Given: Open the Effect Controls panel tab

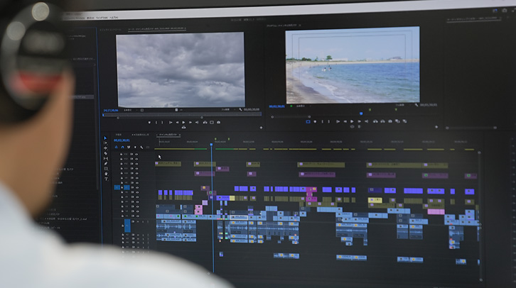Looking at the screenshot, I should click(x=110, y=30).
